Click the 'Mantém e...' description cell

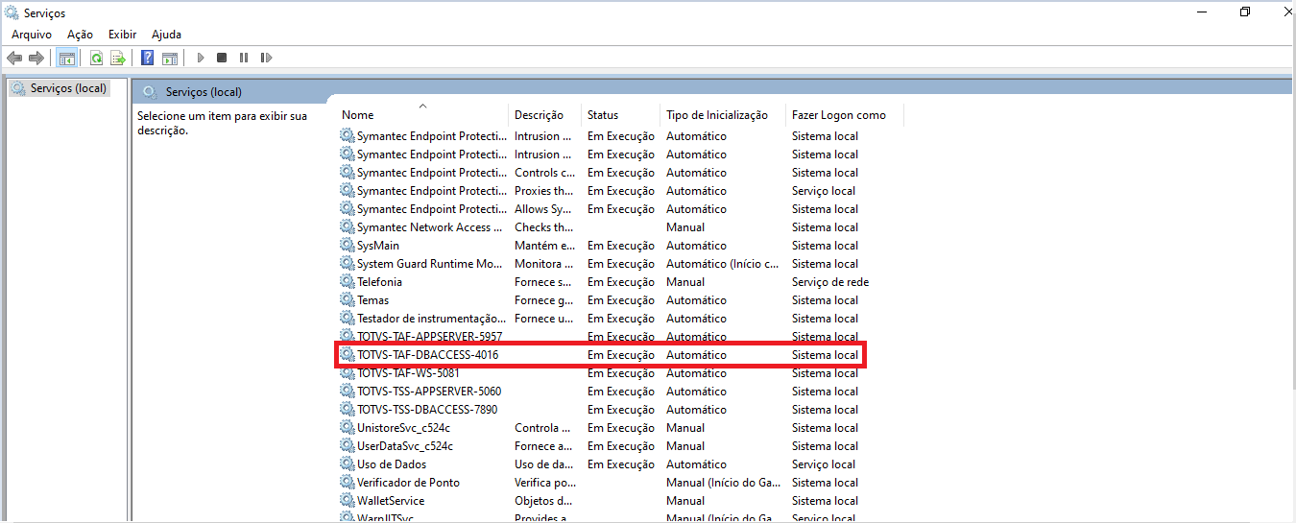point(545,246)
